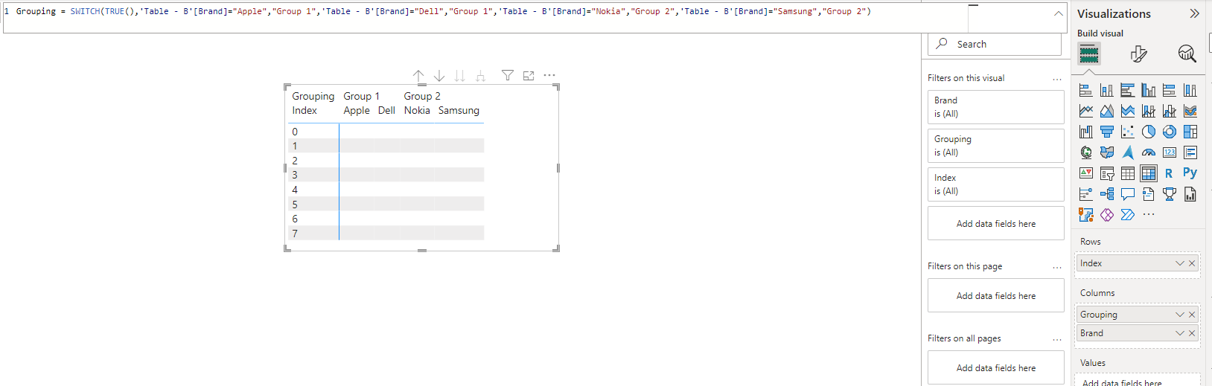Remove Grouping field from Columns
Image resolution: width=1212 pixels, height=386 pixels.
(x=1192, y=315)
